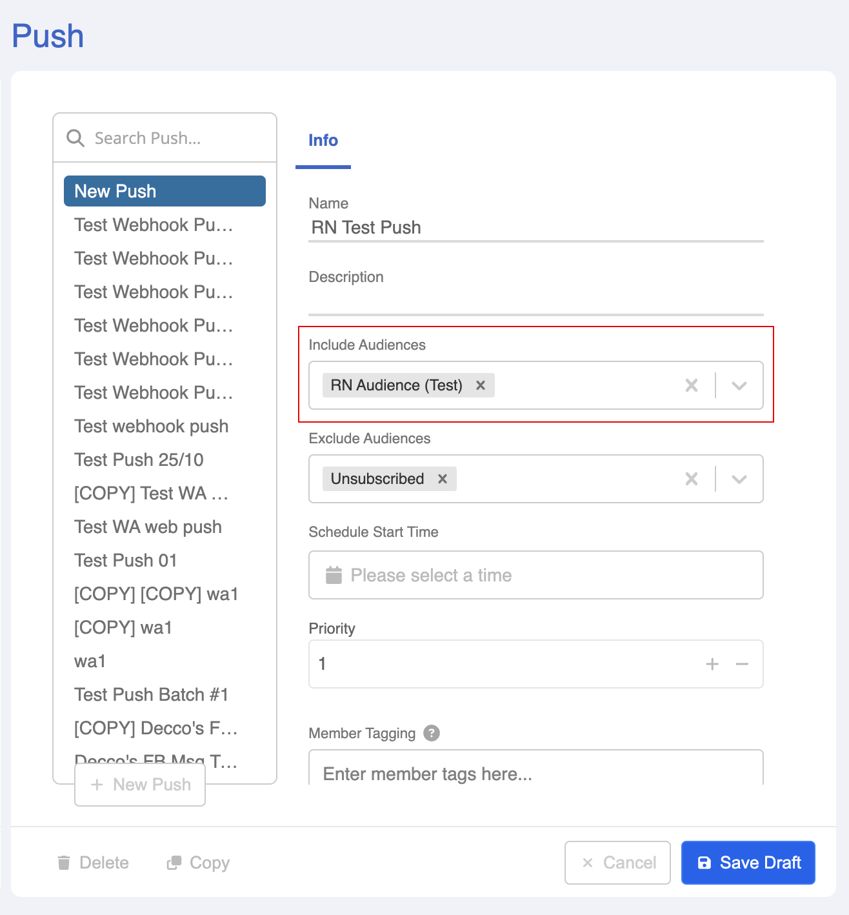Increase Priority with the plus icon
The image size is (849, 915).
[x=712, y=664]
